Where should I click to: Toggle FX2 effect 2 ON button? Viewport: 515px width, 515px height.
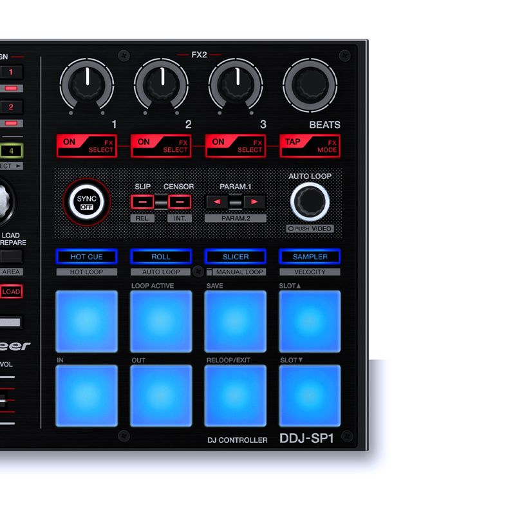161,146
